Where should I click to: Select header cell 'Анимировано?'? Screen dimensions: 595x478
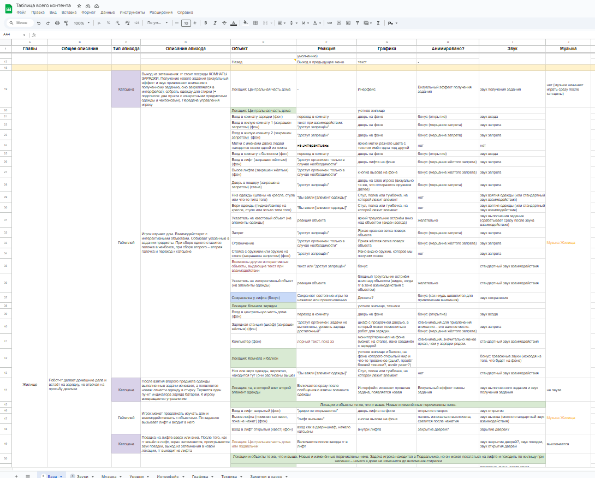click(x=448, y=49)
